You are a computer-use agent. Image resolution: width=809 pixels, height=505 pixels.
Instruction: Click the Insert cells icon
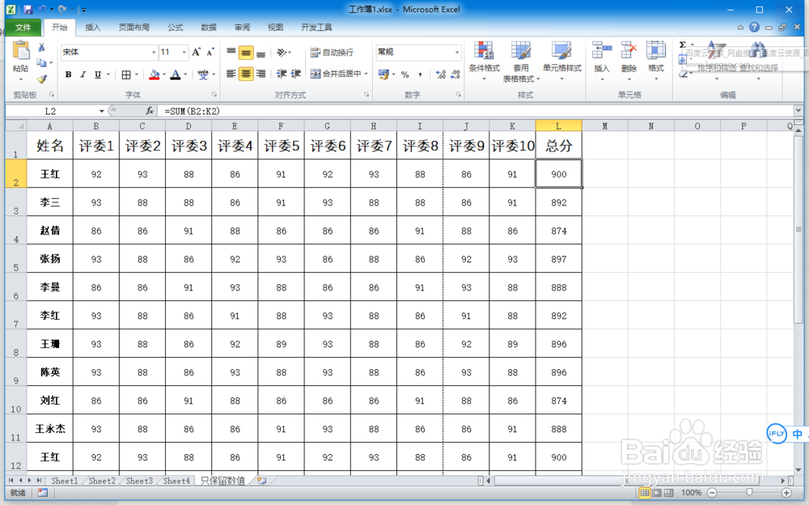(x=602, y=51)
